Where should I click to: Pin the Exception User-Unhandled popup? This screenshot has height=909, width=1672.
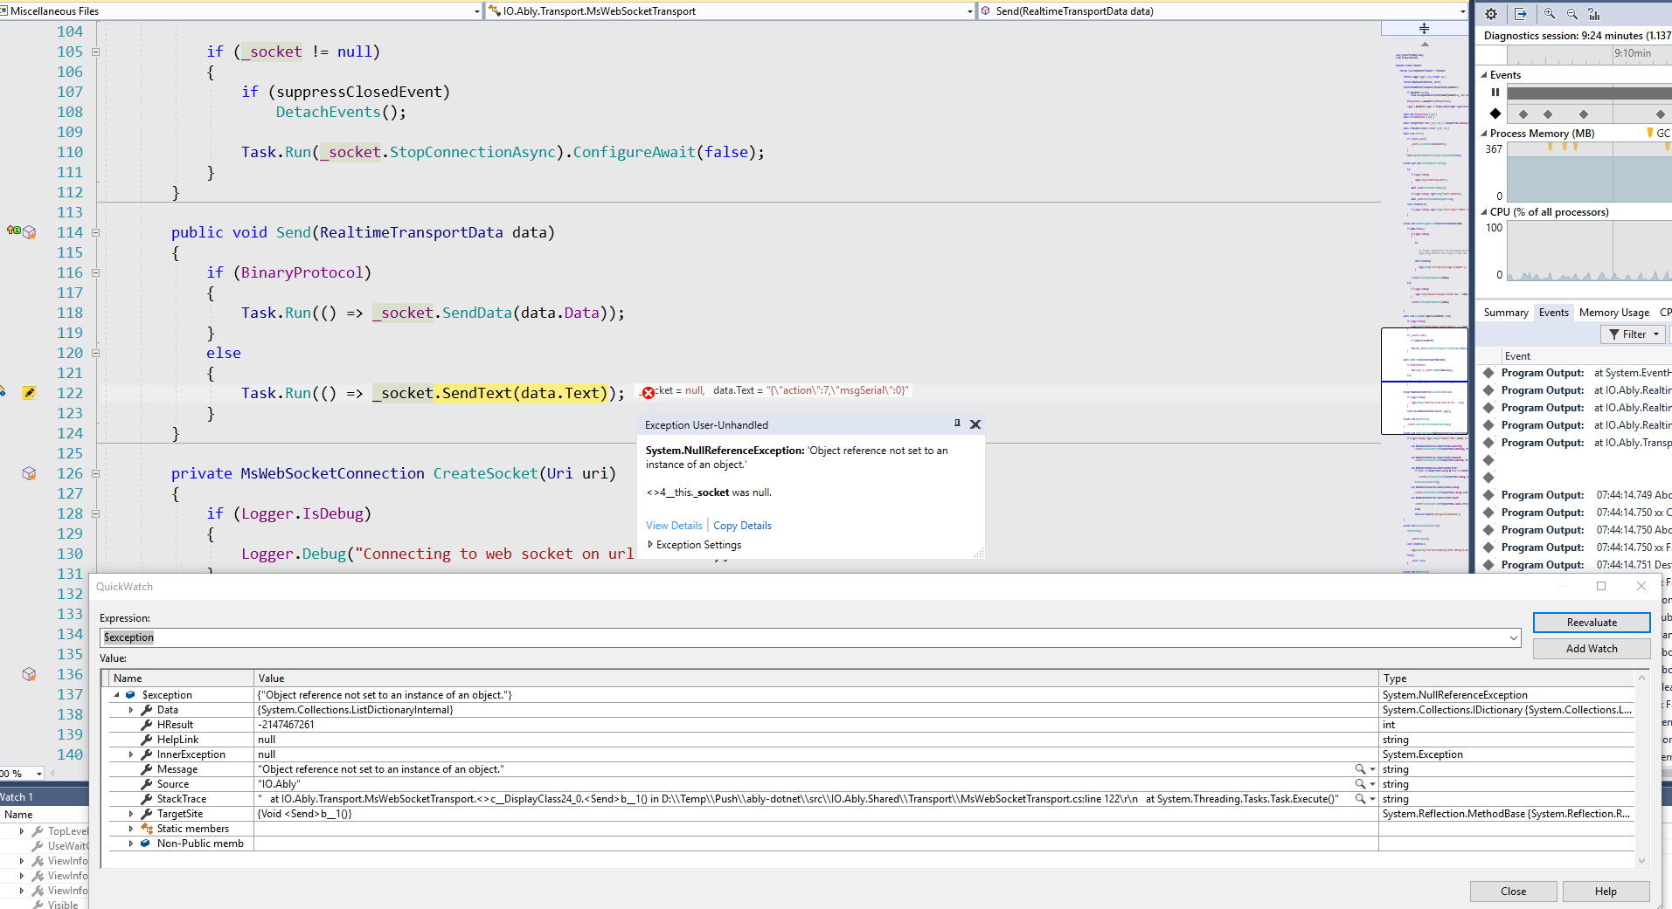pyautogui.click(x=957, y=424)
